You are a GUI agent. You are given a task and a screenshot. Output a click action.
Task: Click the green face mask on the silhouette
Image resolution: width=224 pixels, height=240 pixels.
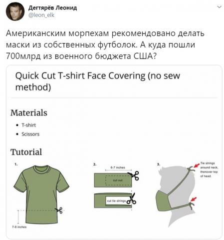tap(163, 200)
